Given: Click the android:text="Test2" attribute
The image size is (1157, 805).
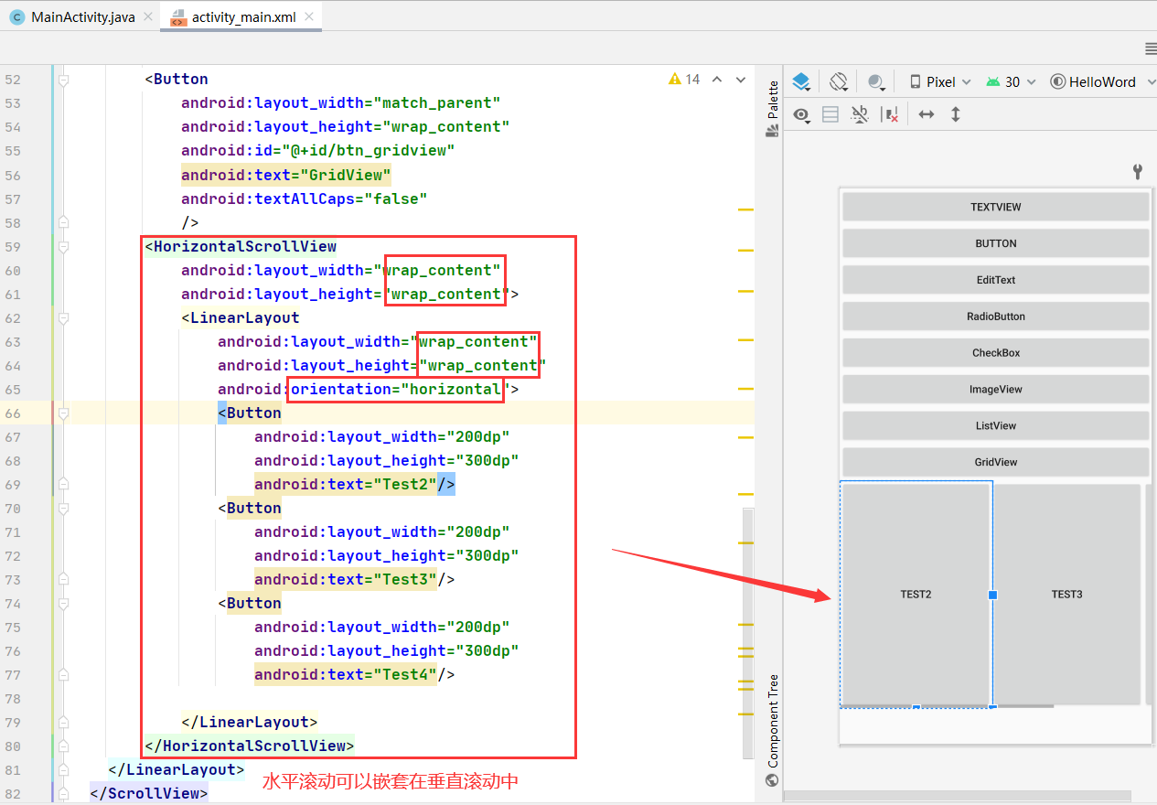Looking at the screenshot, I should click(346, 484).
